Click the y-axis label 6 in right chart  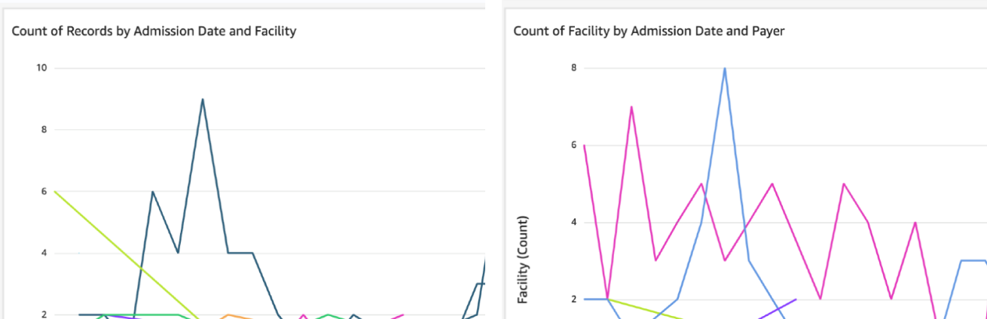(574, 145)
